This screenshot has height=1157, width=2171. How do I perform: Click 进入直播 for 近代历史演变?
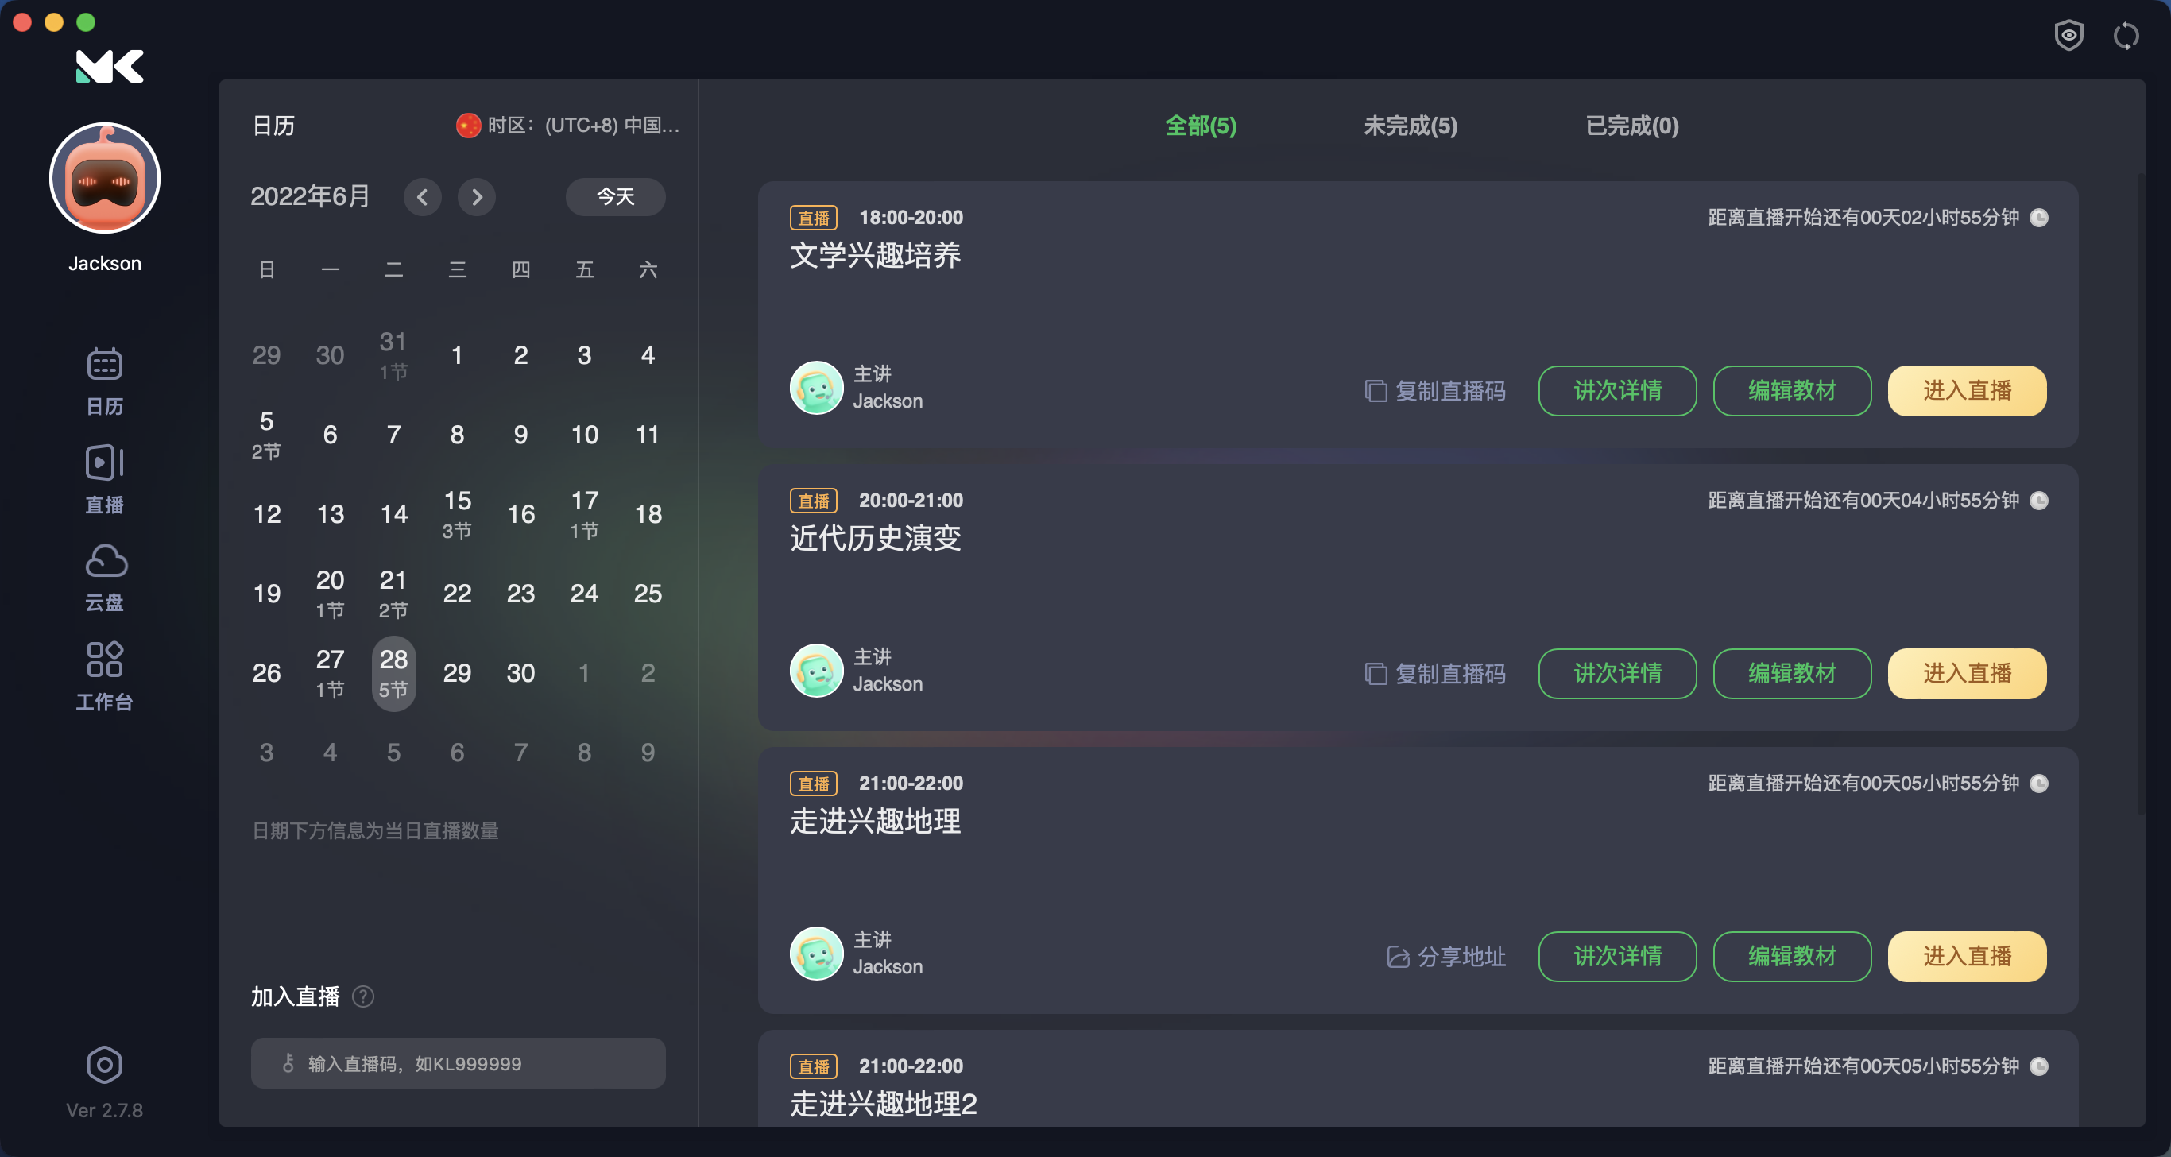pyautogui.click(x=1966, y=673)
